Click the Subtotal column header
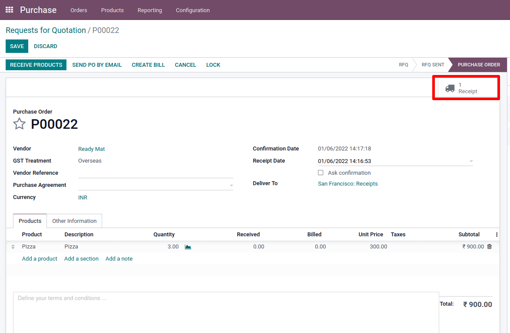The height and width of the screenshot is (333, 510). point(469,234)
